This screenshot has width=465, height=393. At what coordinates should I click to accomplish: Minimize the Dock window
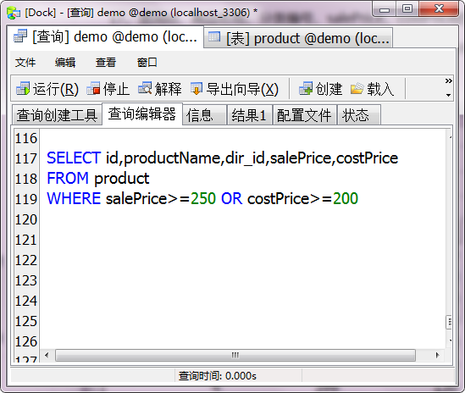click(385, 9)
